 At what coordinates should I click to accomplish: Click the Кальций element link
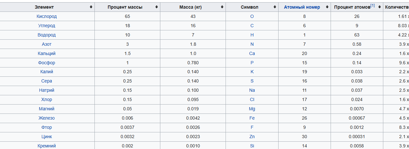point(47,53)
